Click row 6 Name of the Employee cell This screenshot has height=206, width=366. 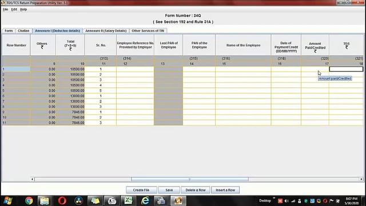(243, 96)
